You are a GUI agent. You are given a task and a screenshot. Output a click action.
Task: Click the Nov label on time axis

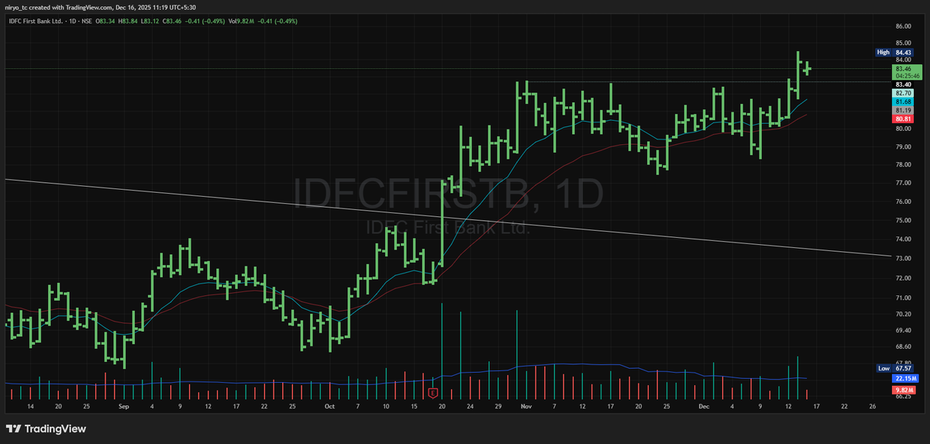pyautogui.click(x=527, y=405)
